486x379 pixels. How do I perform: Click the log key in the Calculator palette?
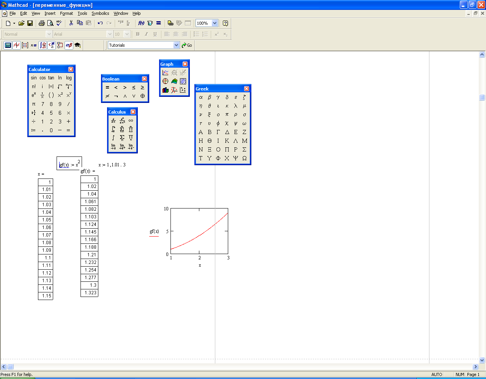click(69, 78)
